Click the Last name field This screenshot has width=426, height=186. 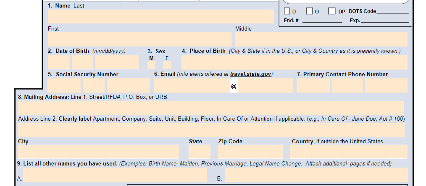161,16
